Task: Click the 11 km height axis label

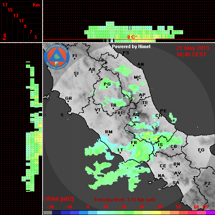Action: [21, 21]
